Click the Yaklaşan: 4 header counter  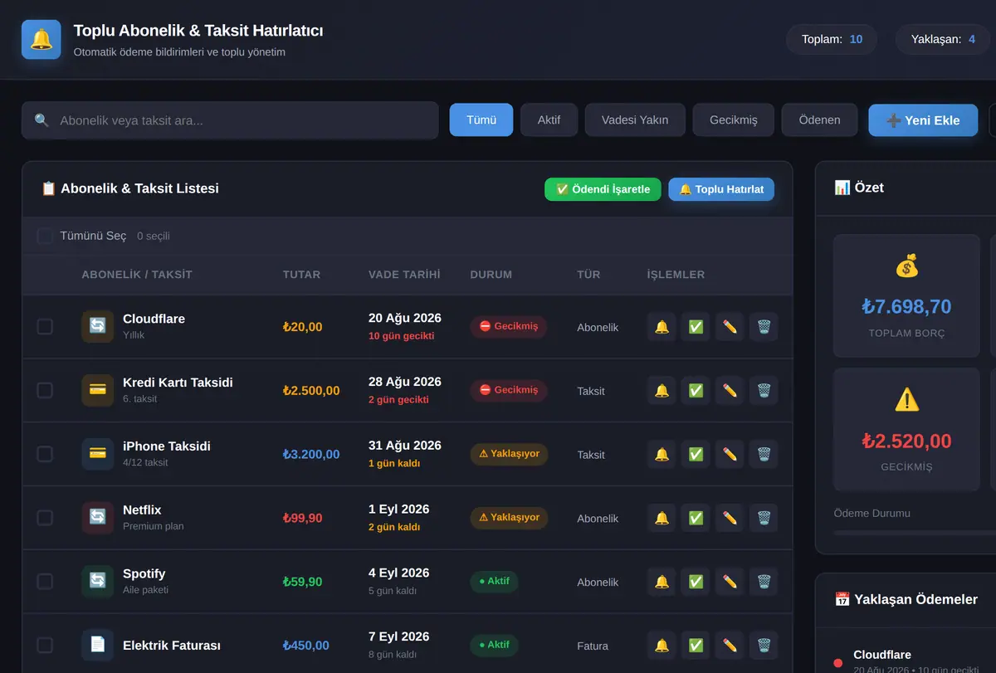point(944,39)
